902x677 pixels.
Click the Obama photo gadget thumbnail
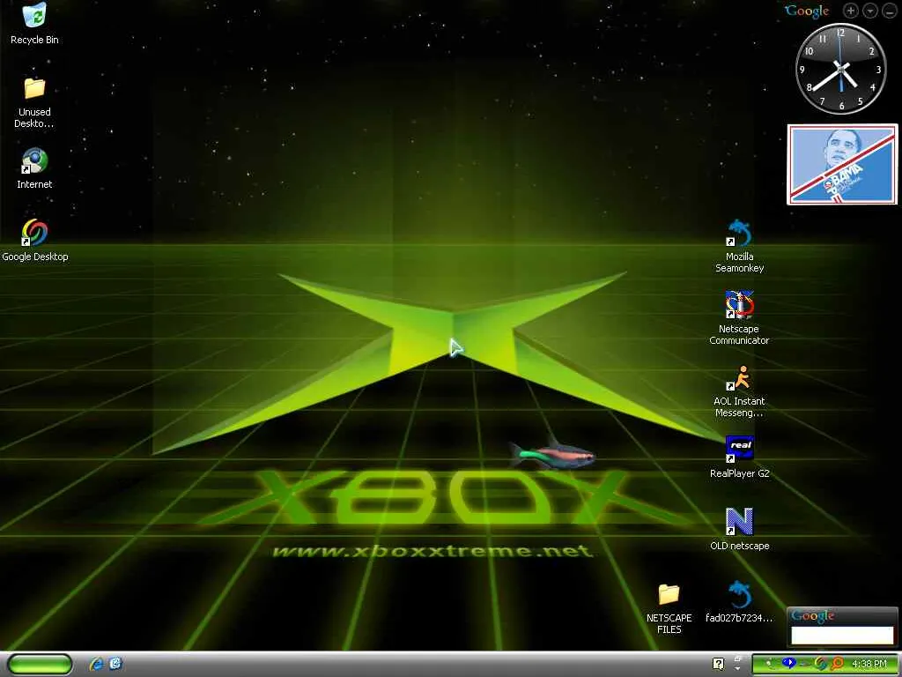pos(842,164)
